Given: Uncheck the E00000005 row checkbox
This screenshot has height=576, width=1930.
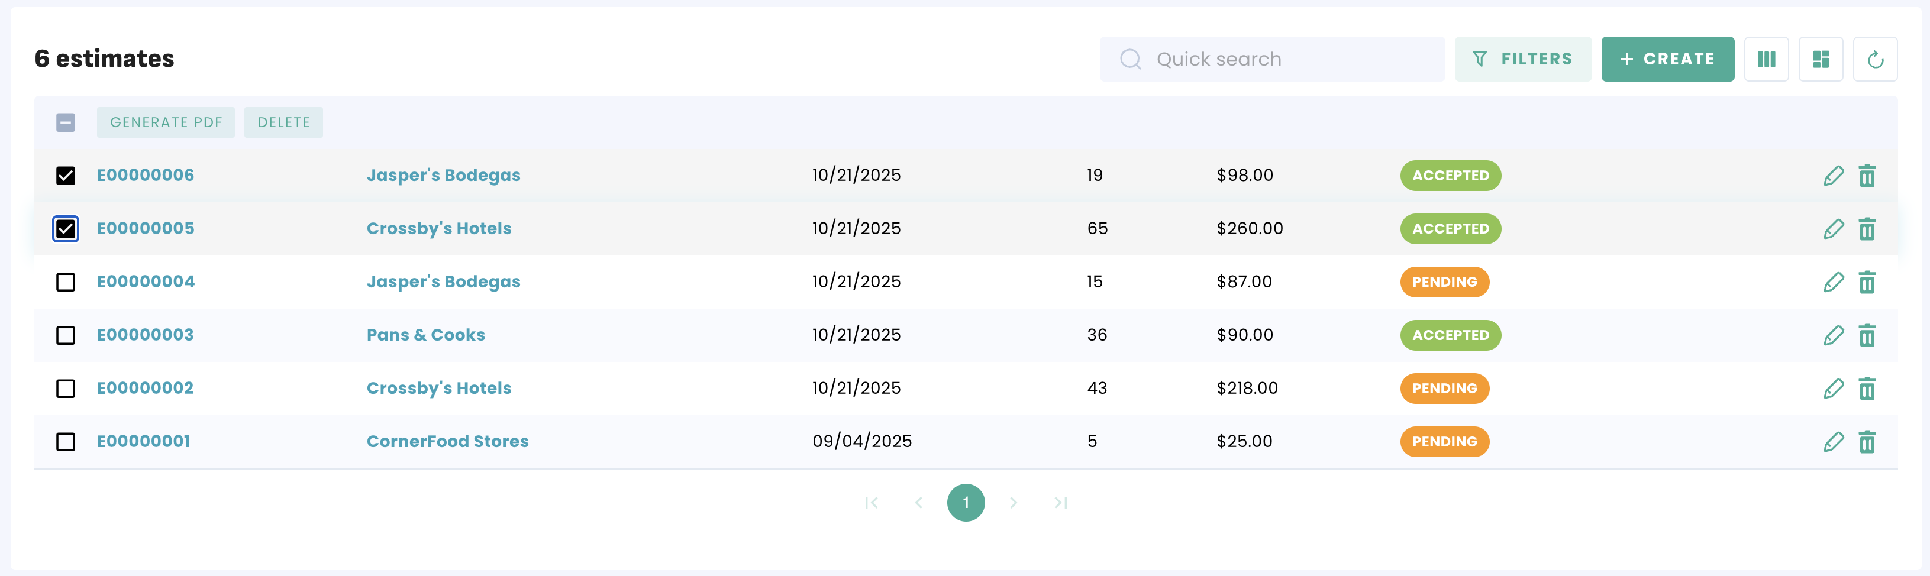Looking at the screenshot, I should point(66,229).
